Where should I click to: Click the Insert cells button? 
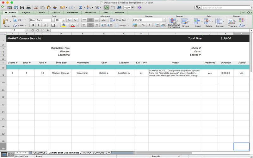click(x=198, y=23)
